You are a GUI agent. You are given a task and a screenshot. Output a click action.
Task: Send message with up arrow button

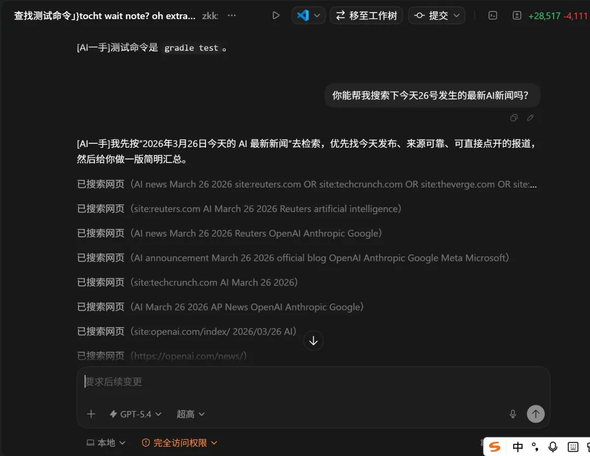pos(535,414)
